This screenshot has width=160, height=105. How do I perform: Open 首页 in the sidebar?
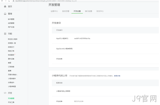point(10,7)
